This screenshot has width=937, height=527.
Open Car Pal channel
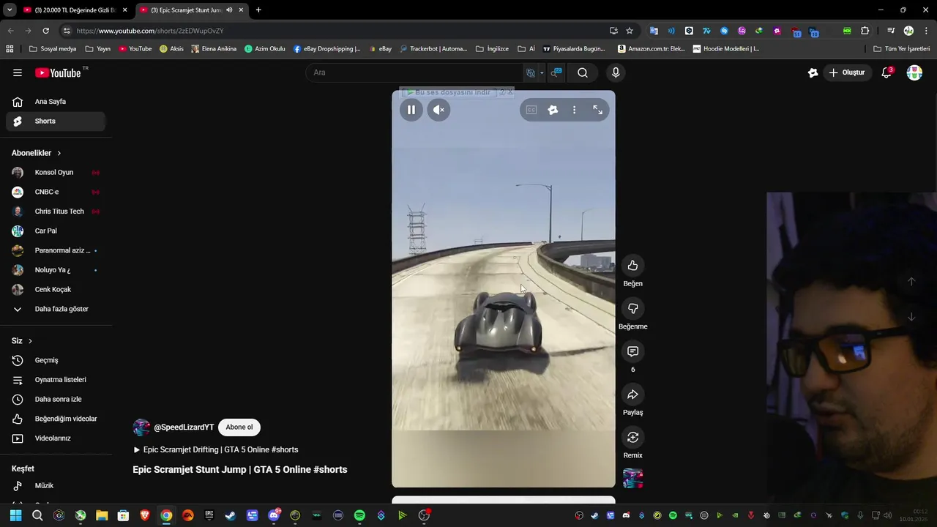56,231
